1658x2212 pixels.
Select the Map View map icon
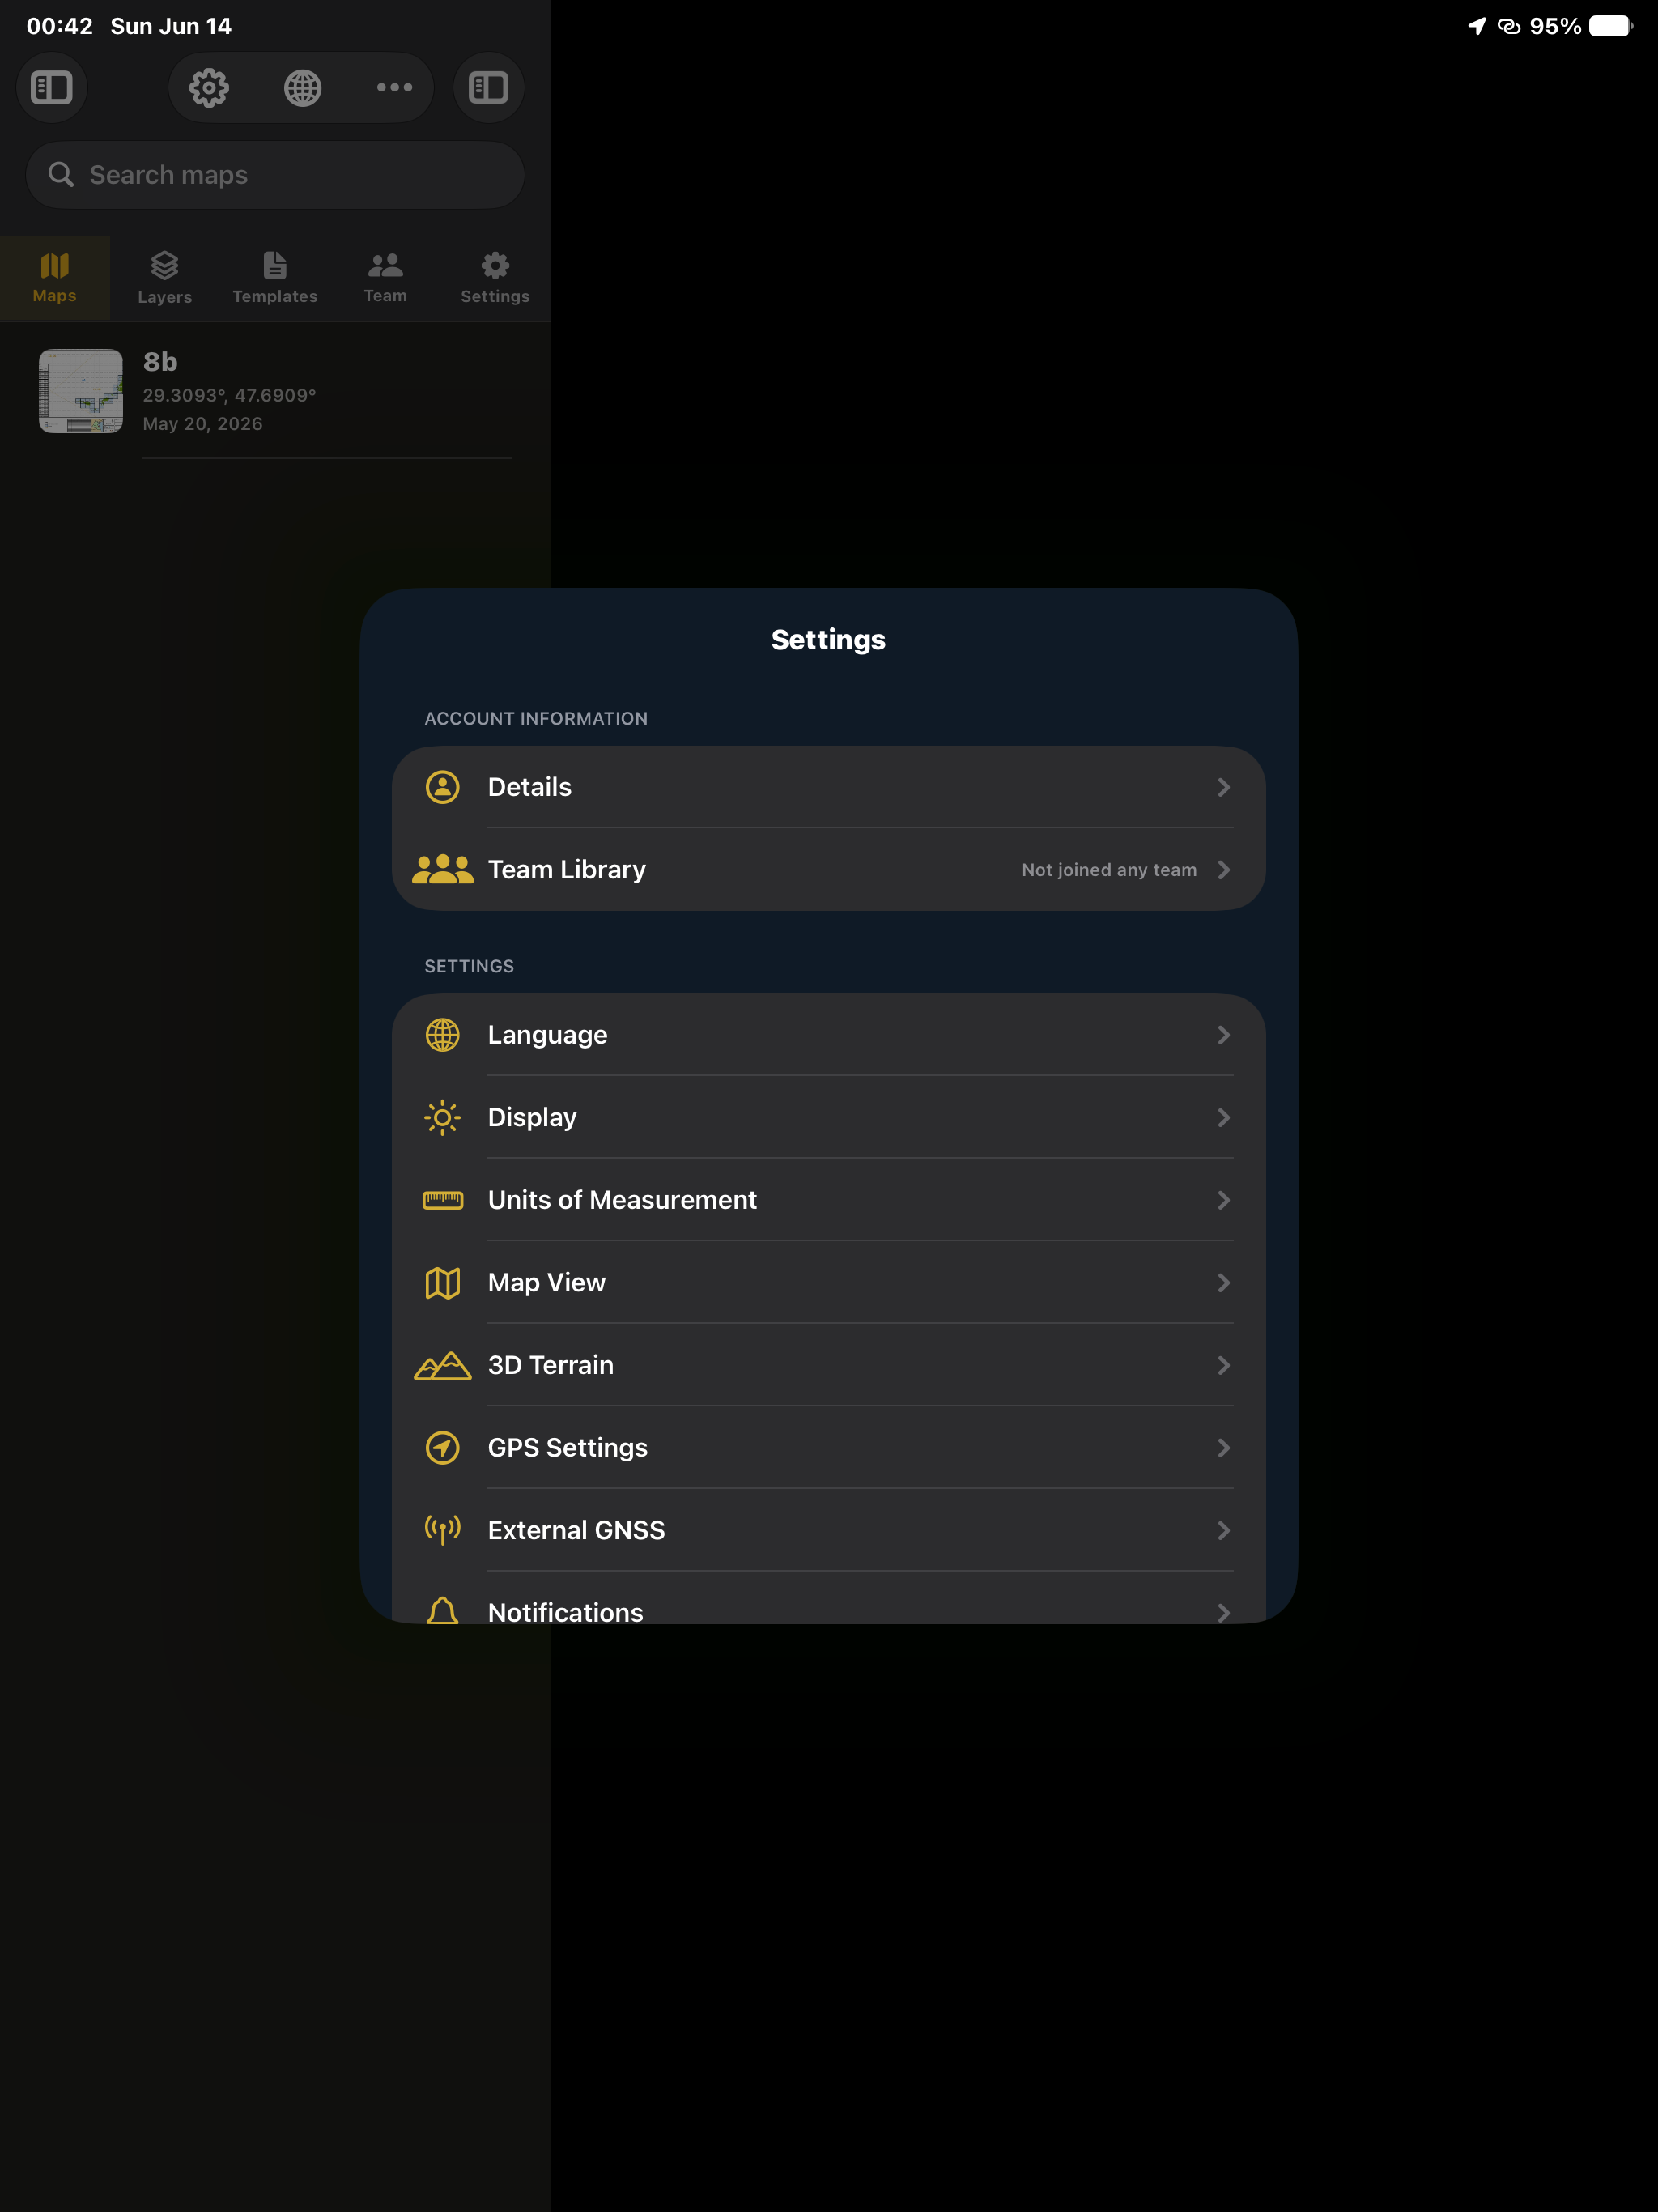coord(443,1283)
